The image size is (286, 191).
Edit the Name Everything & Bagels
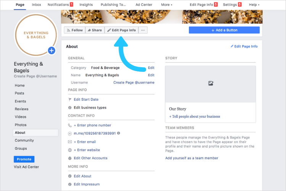(x=151, y=75)
